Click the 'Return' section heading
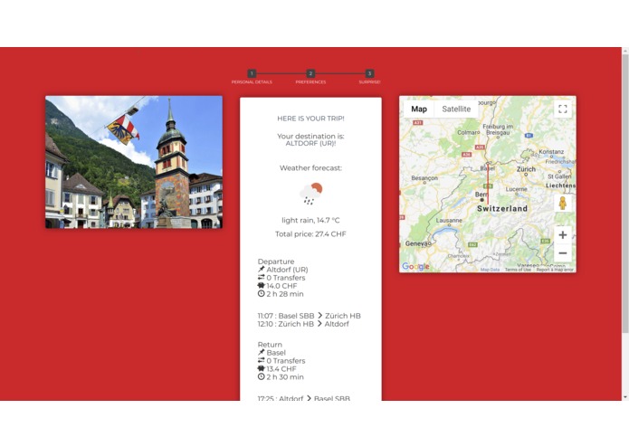 (x=270, y=345)
